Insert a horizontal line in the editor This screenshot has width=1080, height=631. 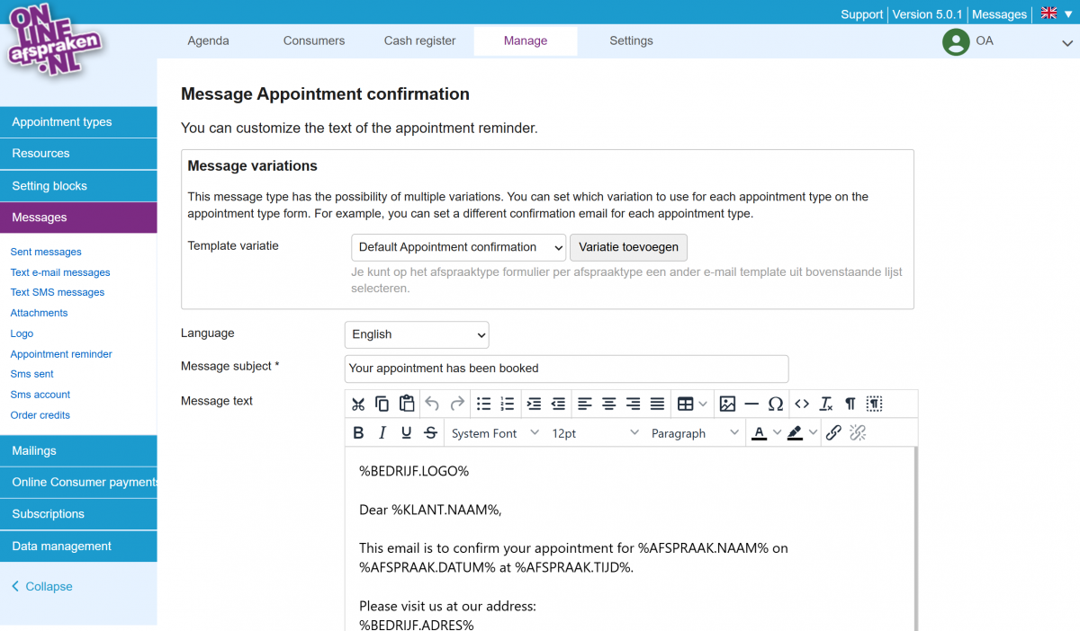click(x=751, y=404)
